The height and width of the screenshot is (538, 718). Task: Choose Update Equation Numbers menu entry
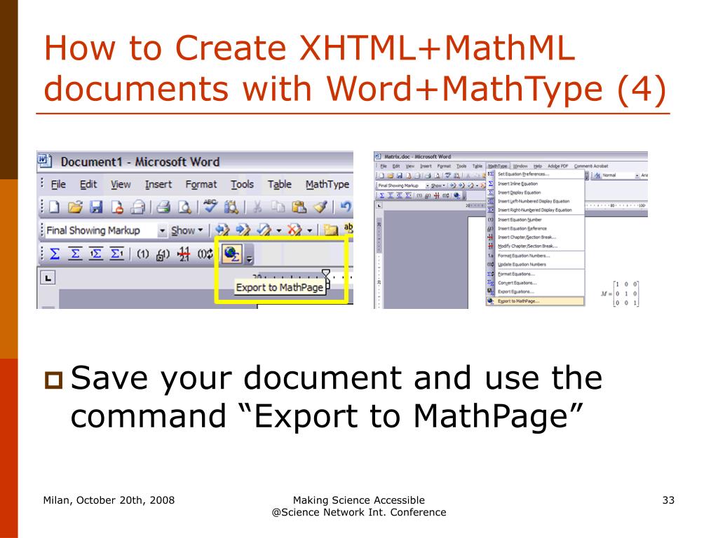(x=535, y=264)
